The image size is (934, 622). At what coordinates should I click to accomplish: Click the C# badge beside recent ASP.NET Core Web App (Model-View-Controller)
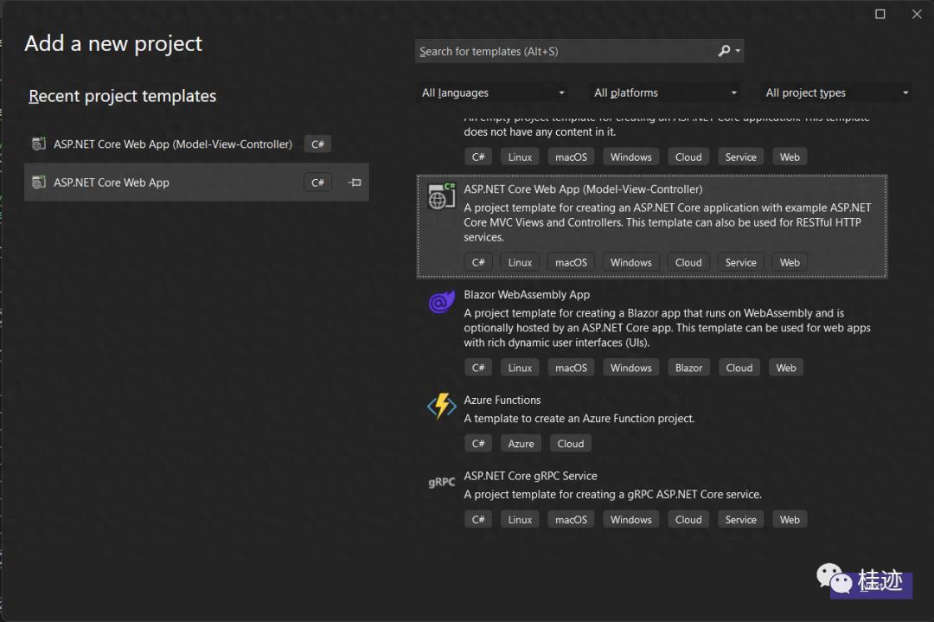[317, 144]
